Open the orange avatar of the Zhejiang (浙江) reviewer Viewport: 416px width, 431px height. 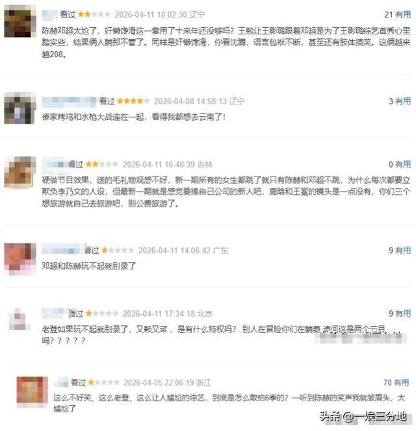click(32, 392)
